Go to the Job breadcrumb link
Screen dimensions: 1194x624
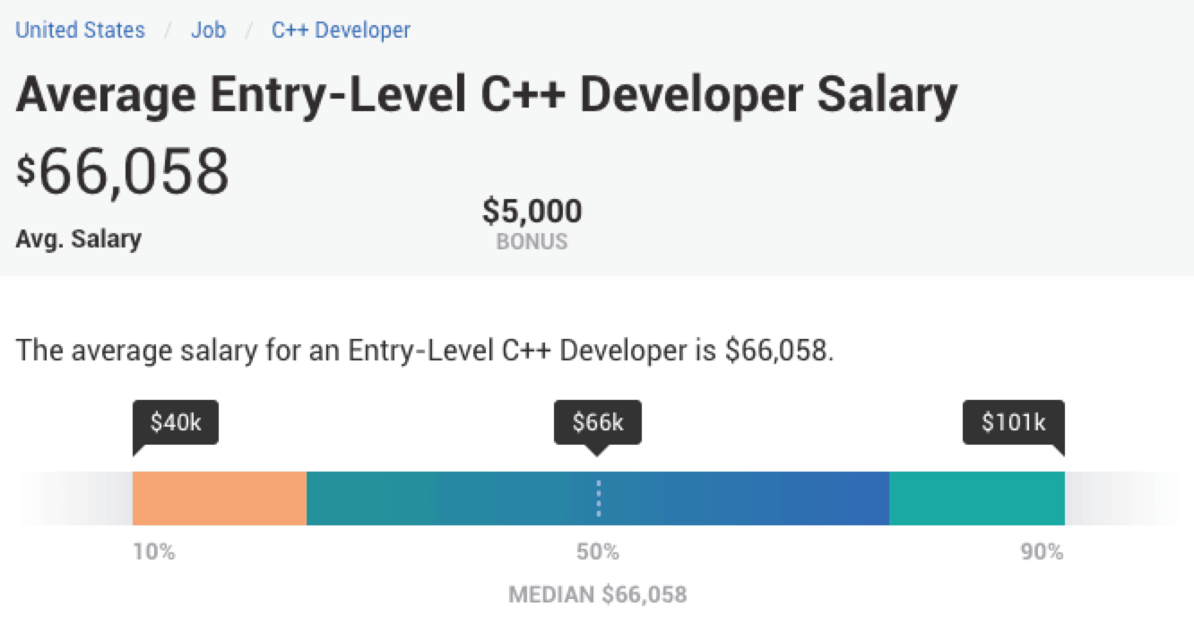click(x=208, y=30)
